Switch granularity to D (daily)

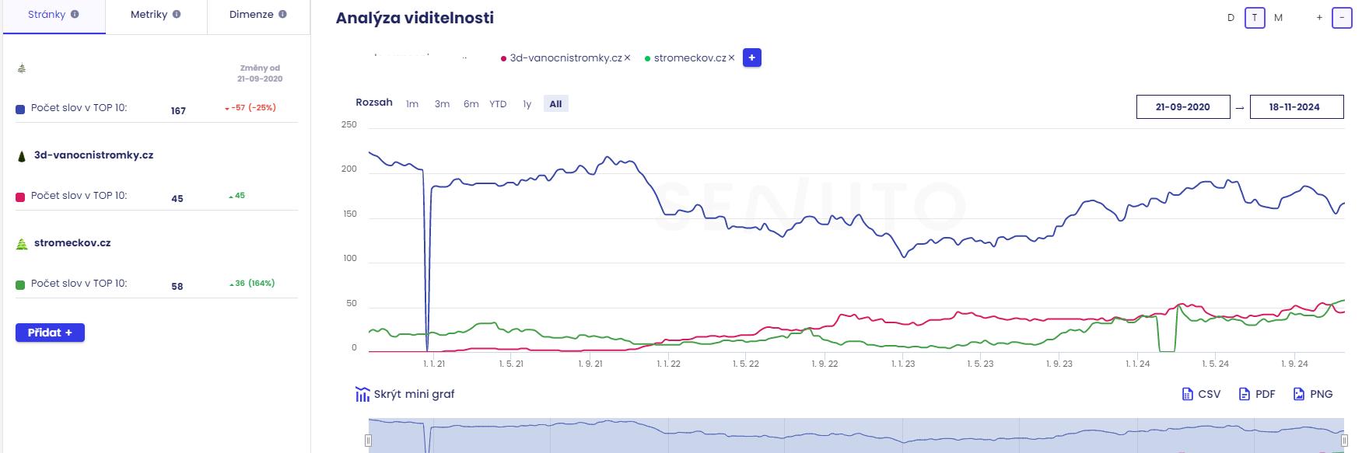click(x=1231, y=17)
